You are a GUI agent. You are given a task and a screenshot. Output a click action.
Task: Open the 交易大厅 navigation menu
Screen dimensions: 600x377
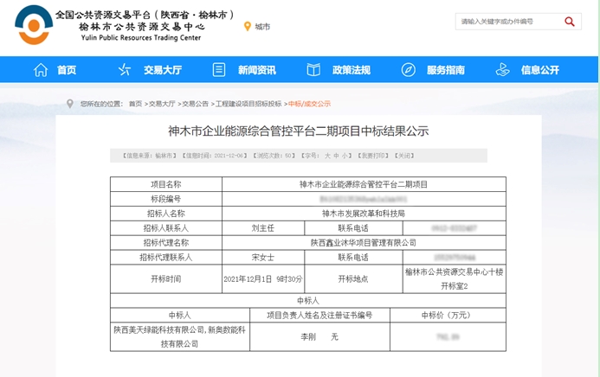tap(163, 70)
